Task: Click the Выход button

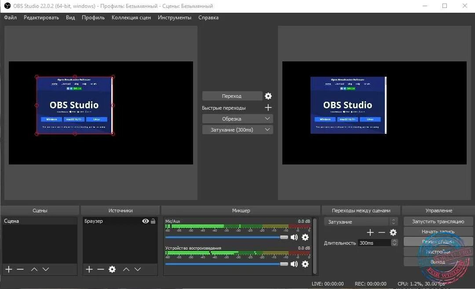Action: [438, 262]
